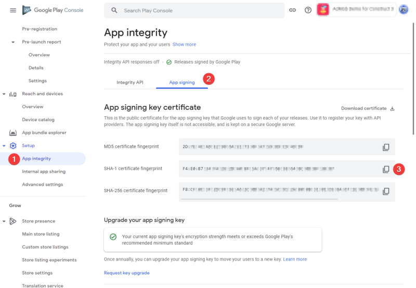This screenshot has width=416, height=288.
Task: Collapse the Reach and devices section
Action: (4, 94)
